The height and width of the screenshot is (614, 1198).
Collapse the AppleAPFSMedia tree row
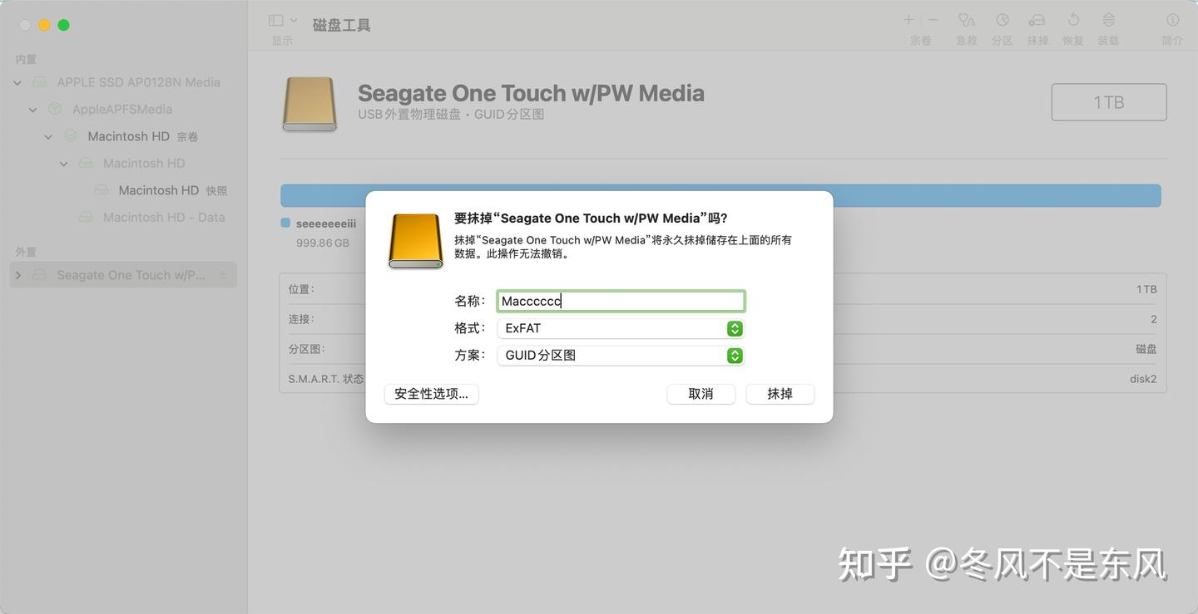tap(33, 109)
